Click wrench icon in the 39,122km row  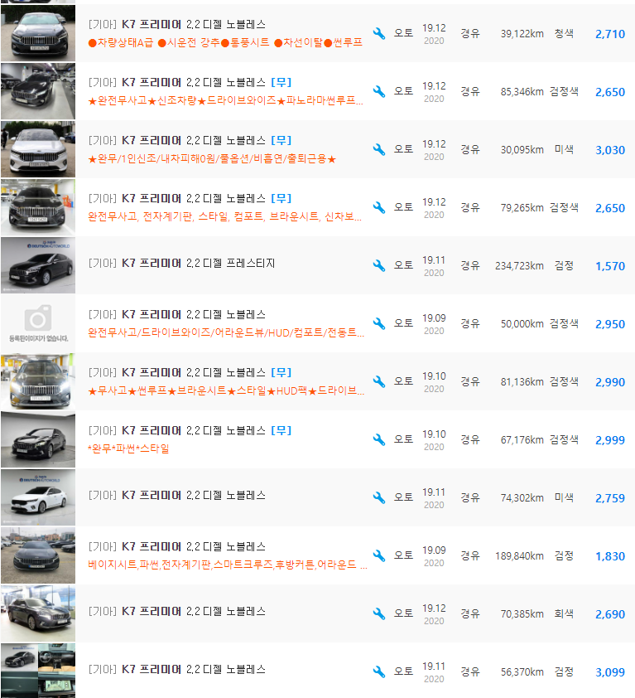tap(379, 33)
